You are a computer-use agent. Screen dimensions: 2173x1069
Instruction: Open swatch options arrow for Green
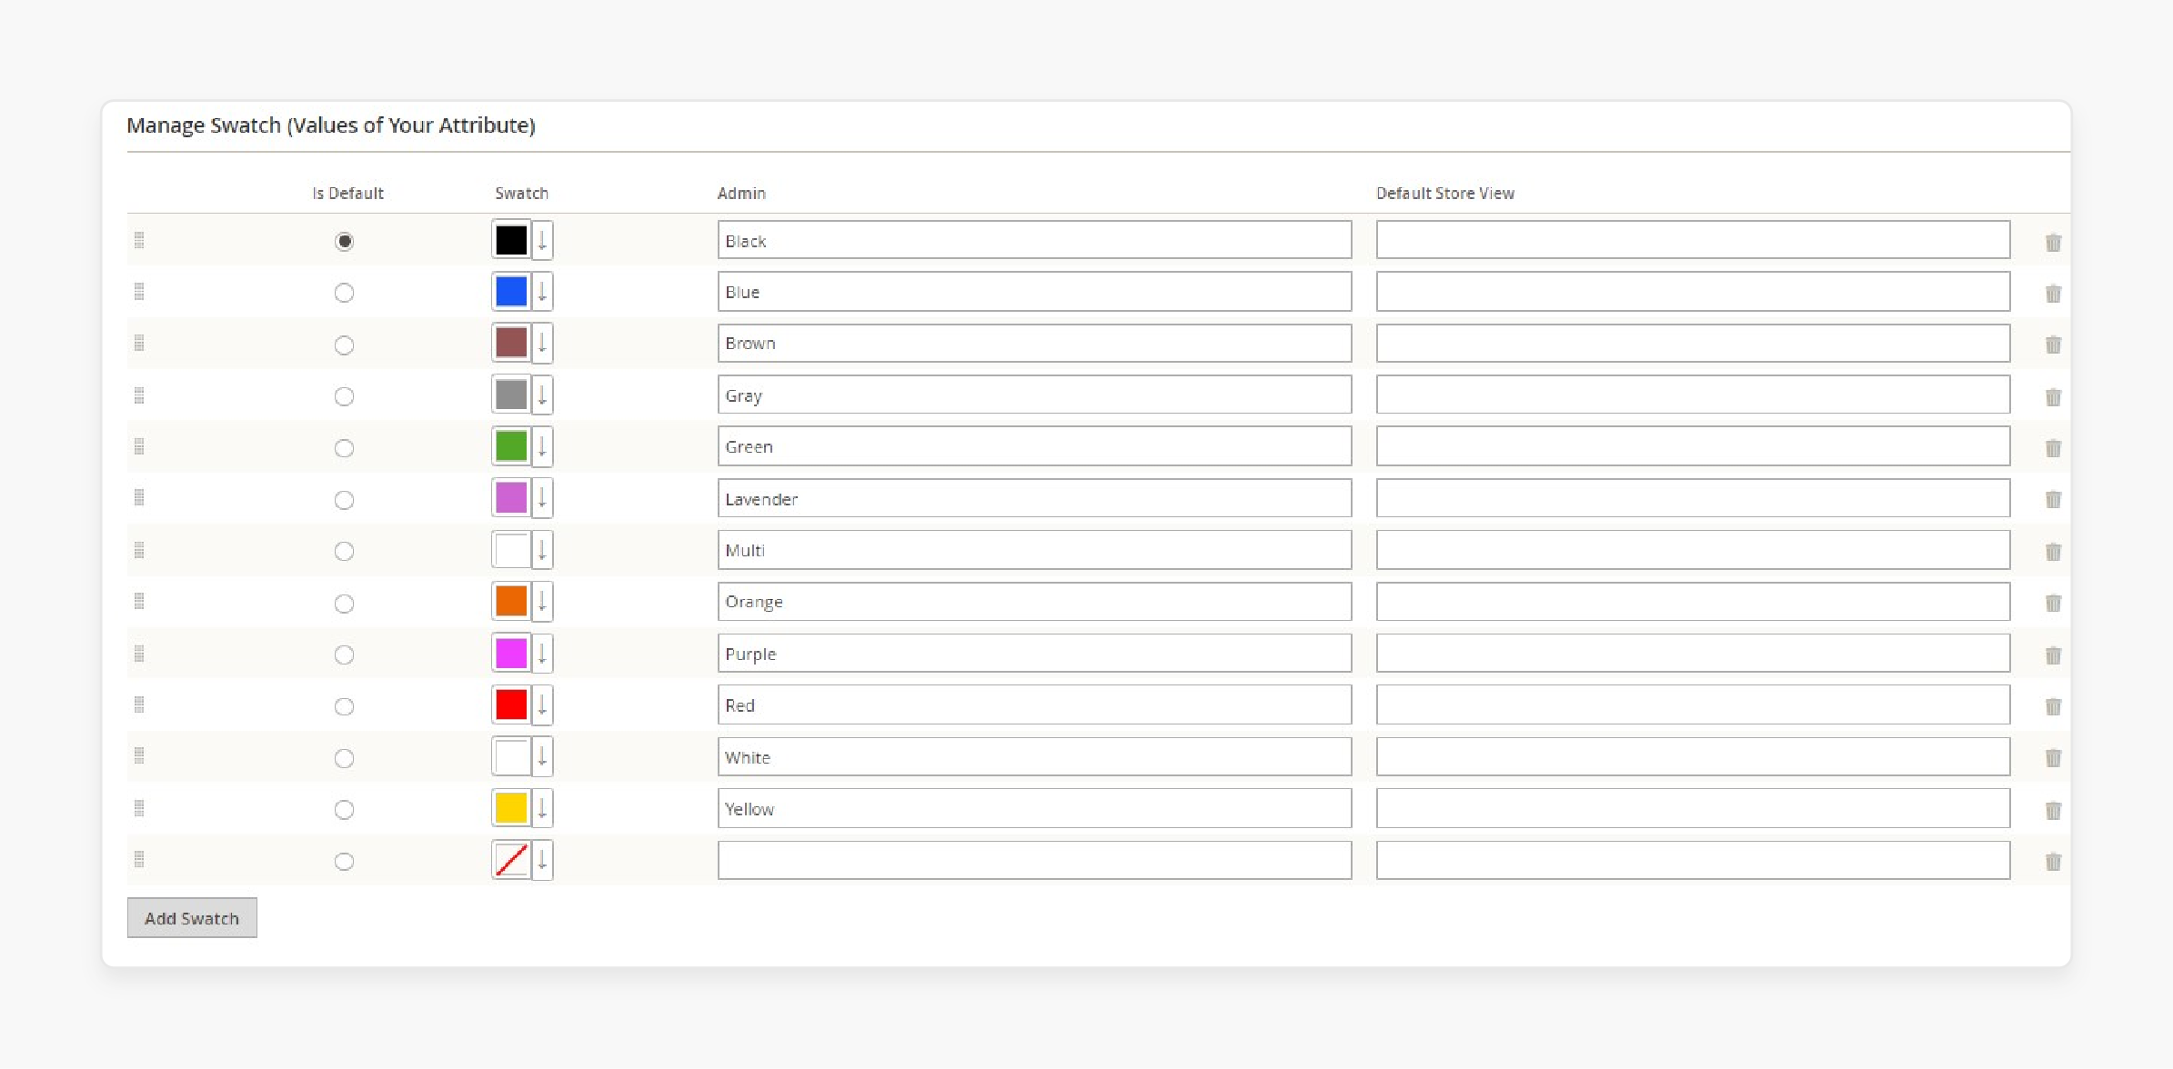542,446
